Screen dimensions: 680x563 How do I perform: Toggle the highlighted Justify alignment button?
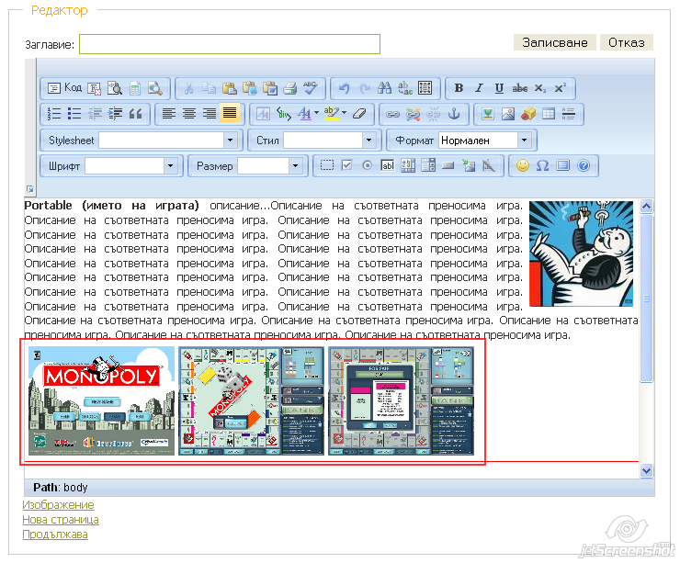point(230,114)
